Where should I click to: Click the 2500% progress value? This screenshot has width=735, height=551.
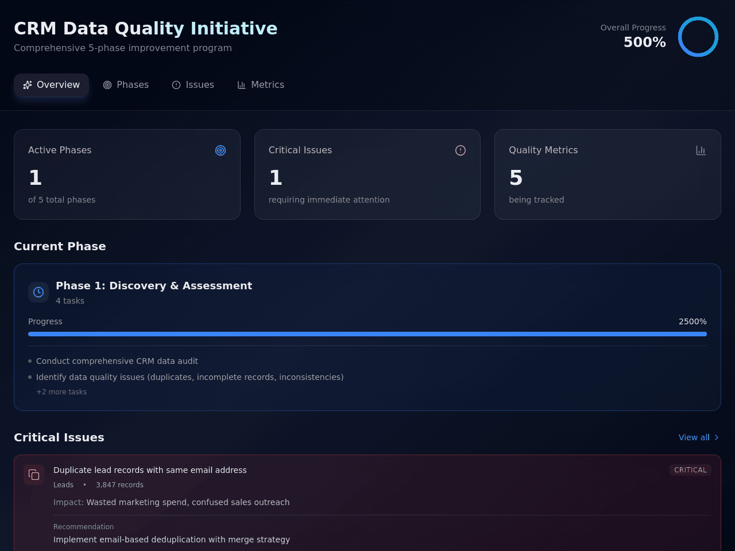tap(693, 321)
